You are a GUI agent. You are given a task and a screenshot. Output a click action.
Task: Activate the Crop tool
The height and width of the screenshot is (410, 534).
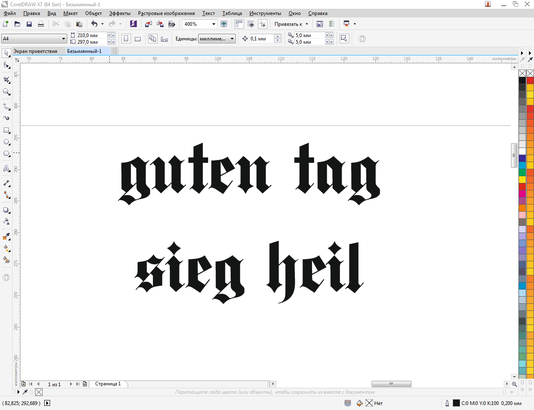7,80
